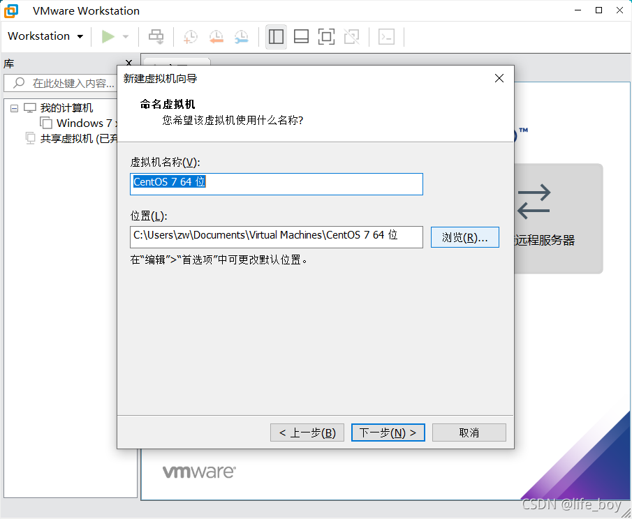The image size is (632, 519).
Task: Click the 浏览(R)... button
Action: pyautogui.click(x=464, y=237)
